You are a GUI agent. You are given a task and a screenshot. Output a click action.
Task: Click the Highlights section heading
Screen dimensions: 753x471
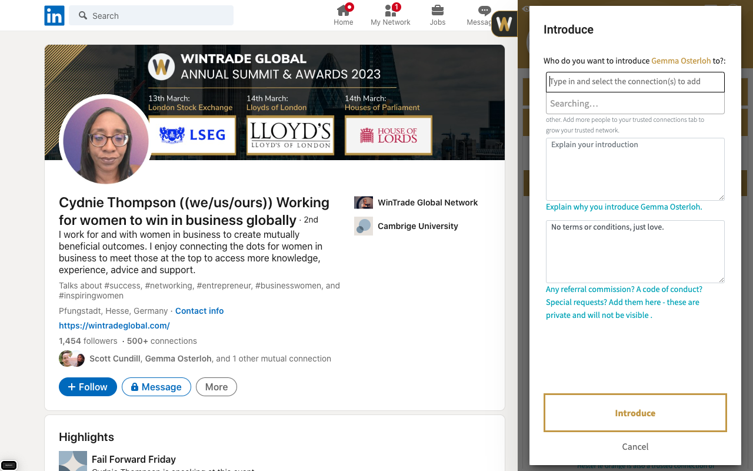[86, 437]
